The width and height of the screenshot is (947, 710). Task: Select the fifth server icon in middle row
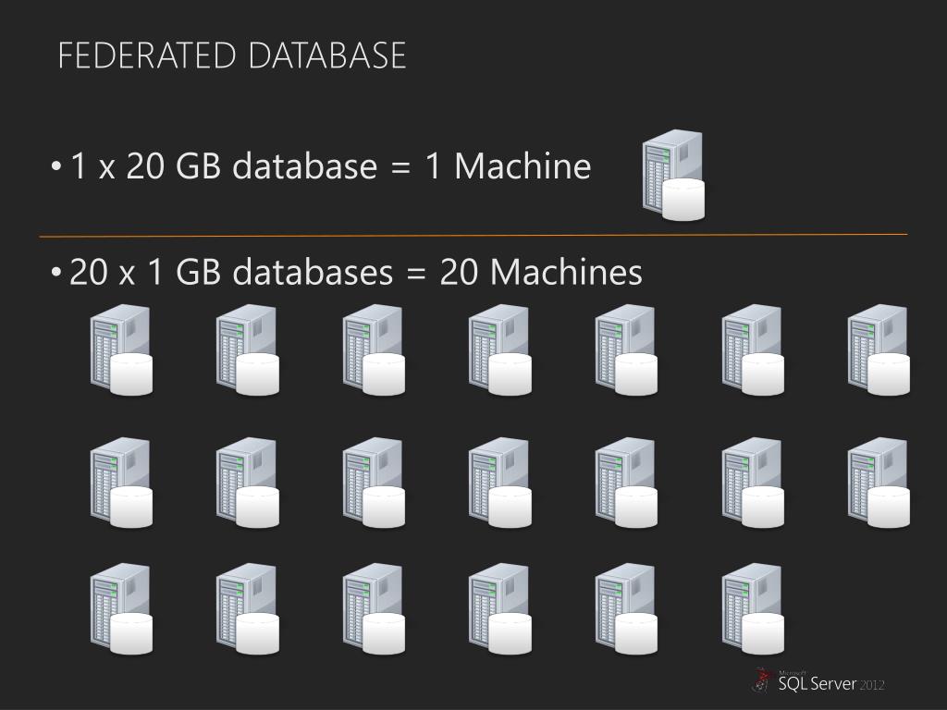(x=626, y=482)
